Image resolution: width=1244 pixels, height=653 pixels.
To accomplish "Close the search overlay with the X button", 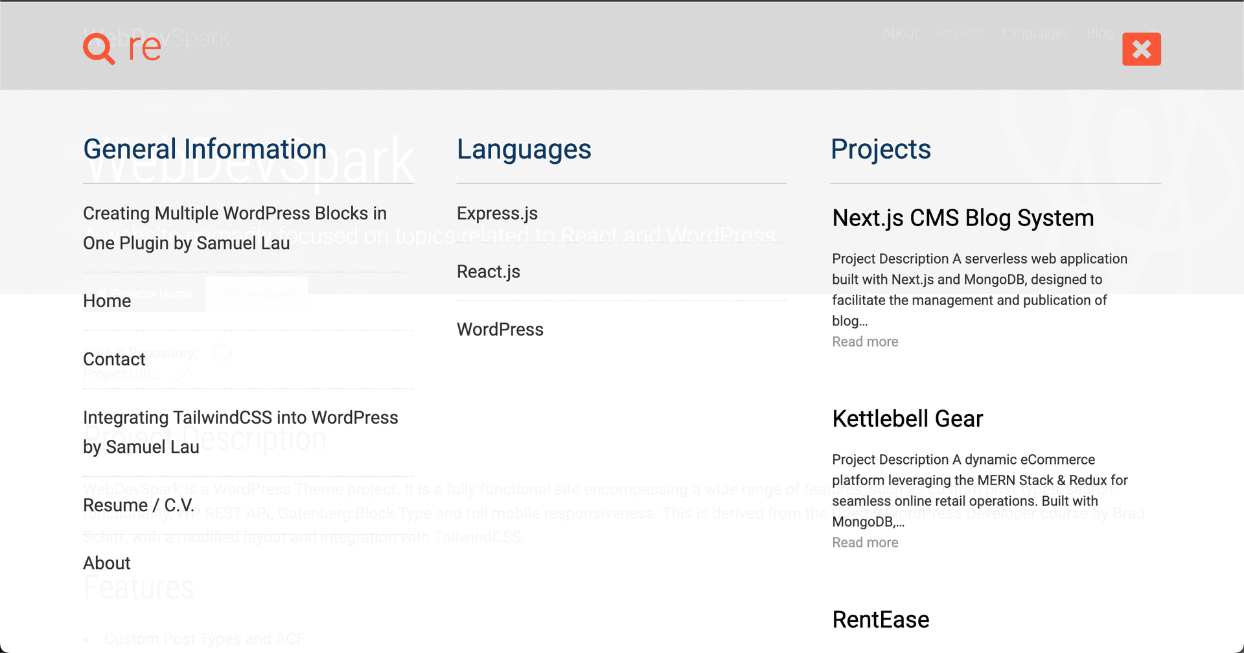I will click(x=1141, y=49).
